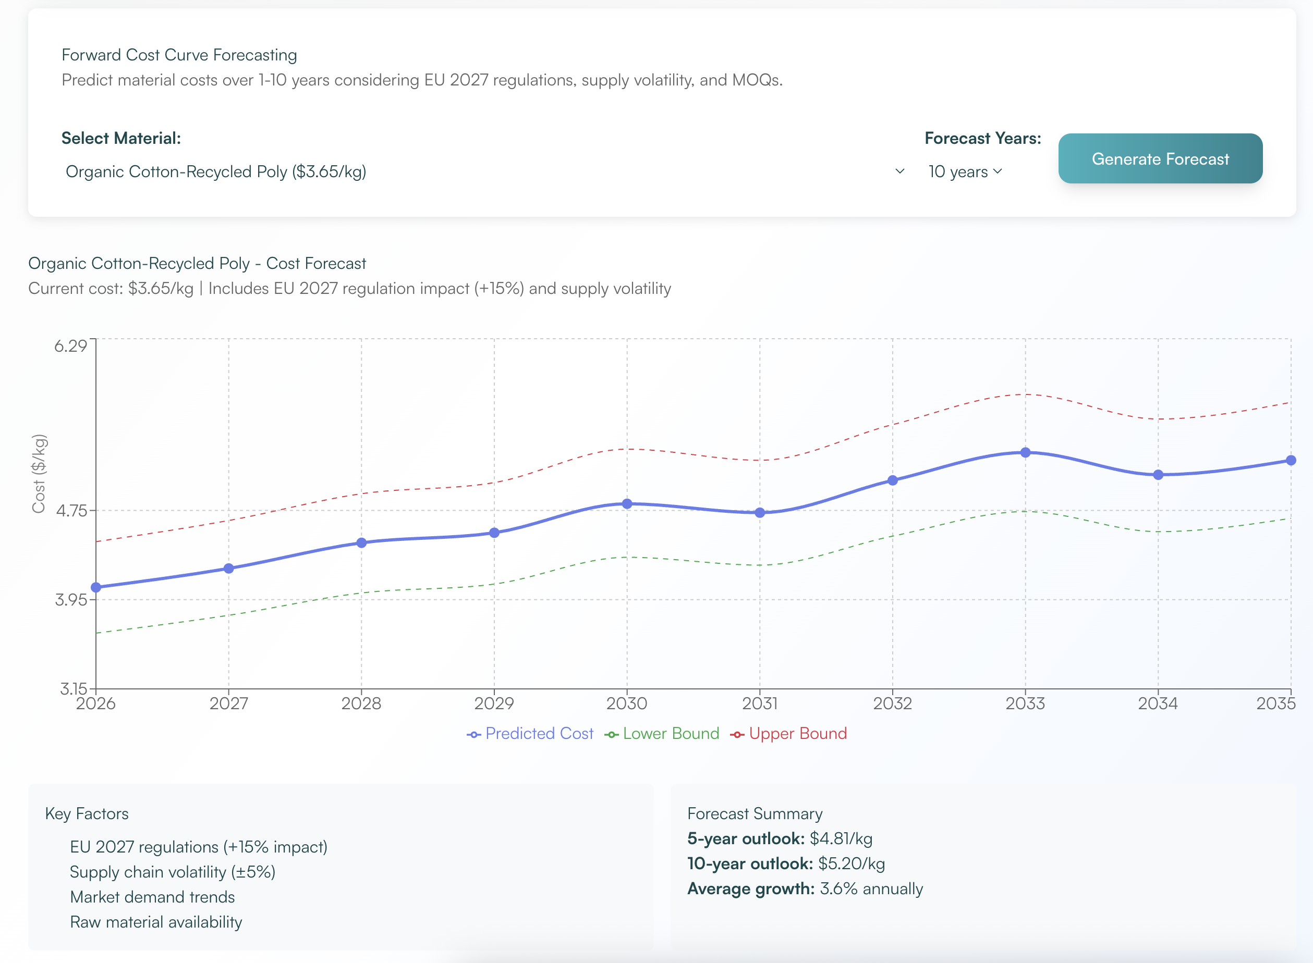Select the 2028 predicted cost data point
The image size is (1313, 963).
click(362, 542)
